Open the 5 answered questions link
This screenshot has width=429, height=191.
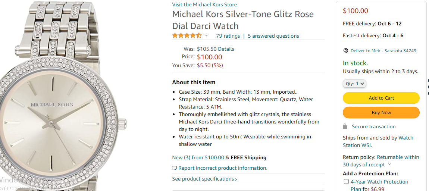click(273, 36)
